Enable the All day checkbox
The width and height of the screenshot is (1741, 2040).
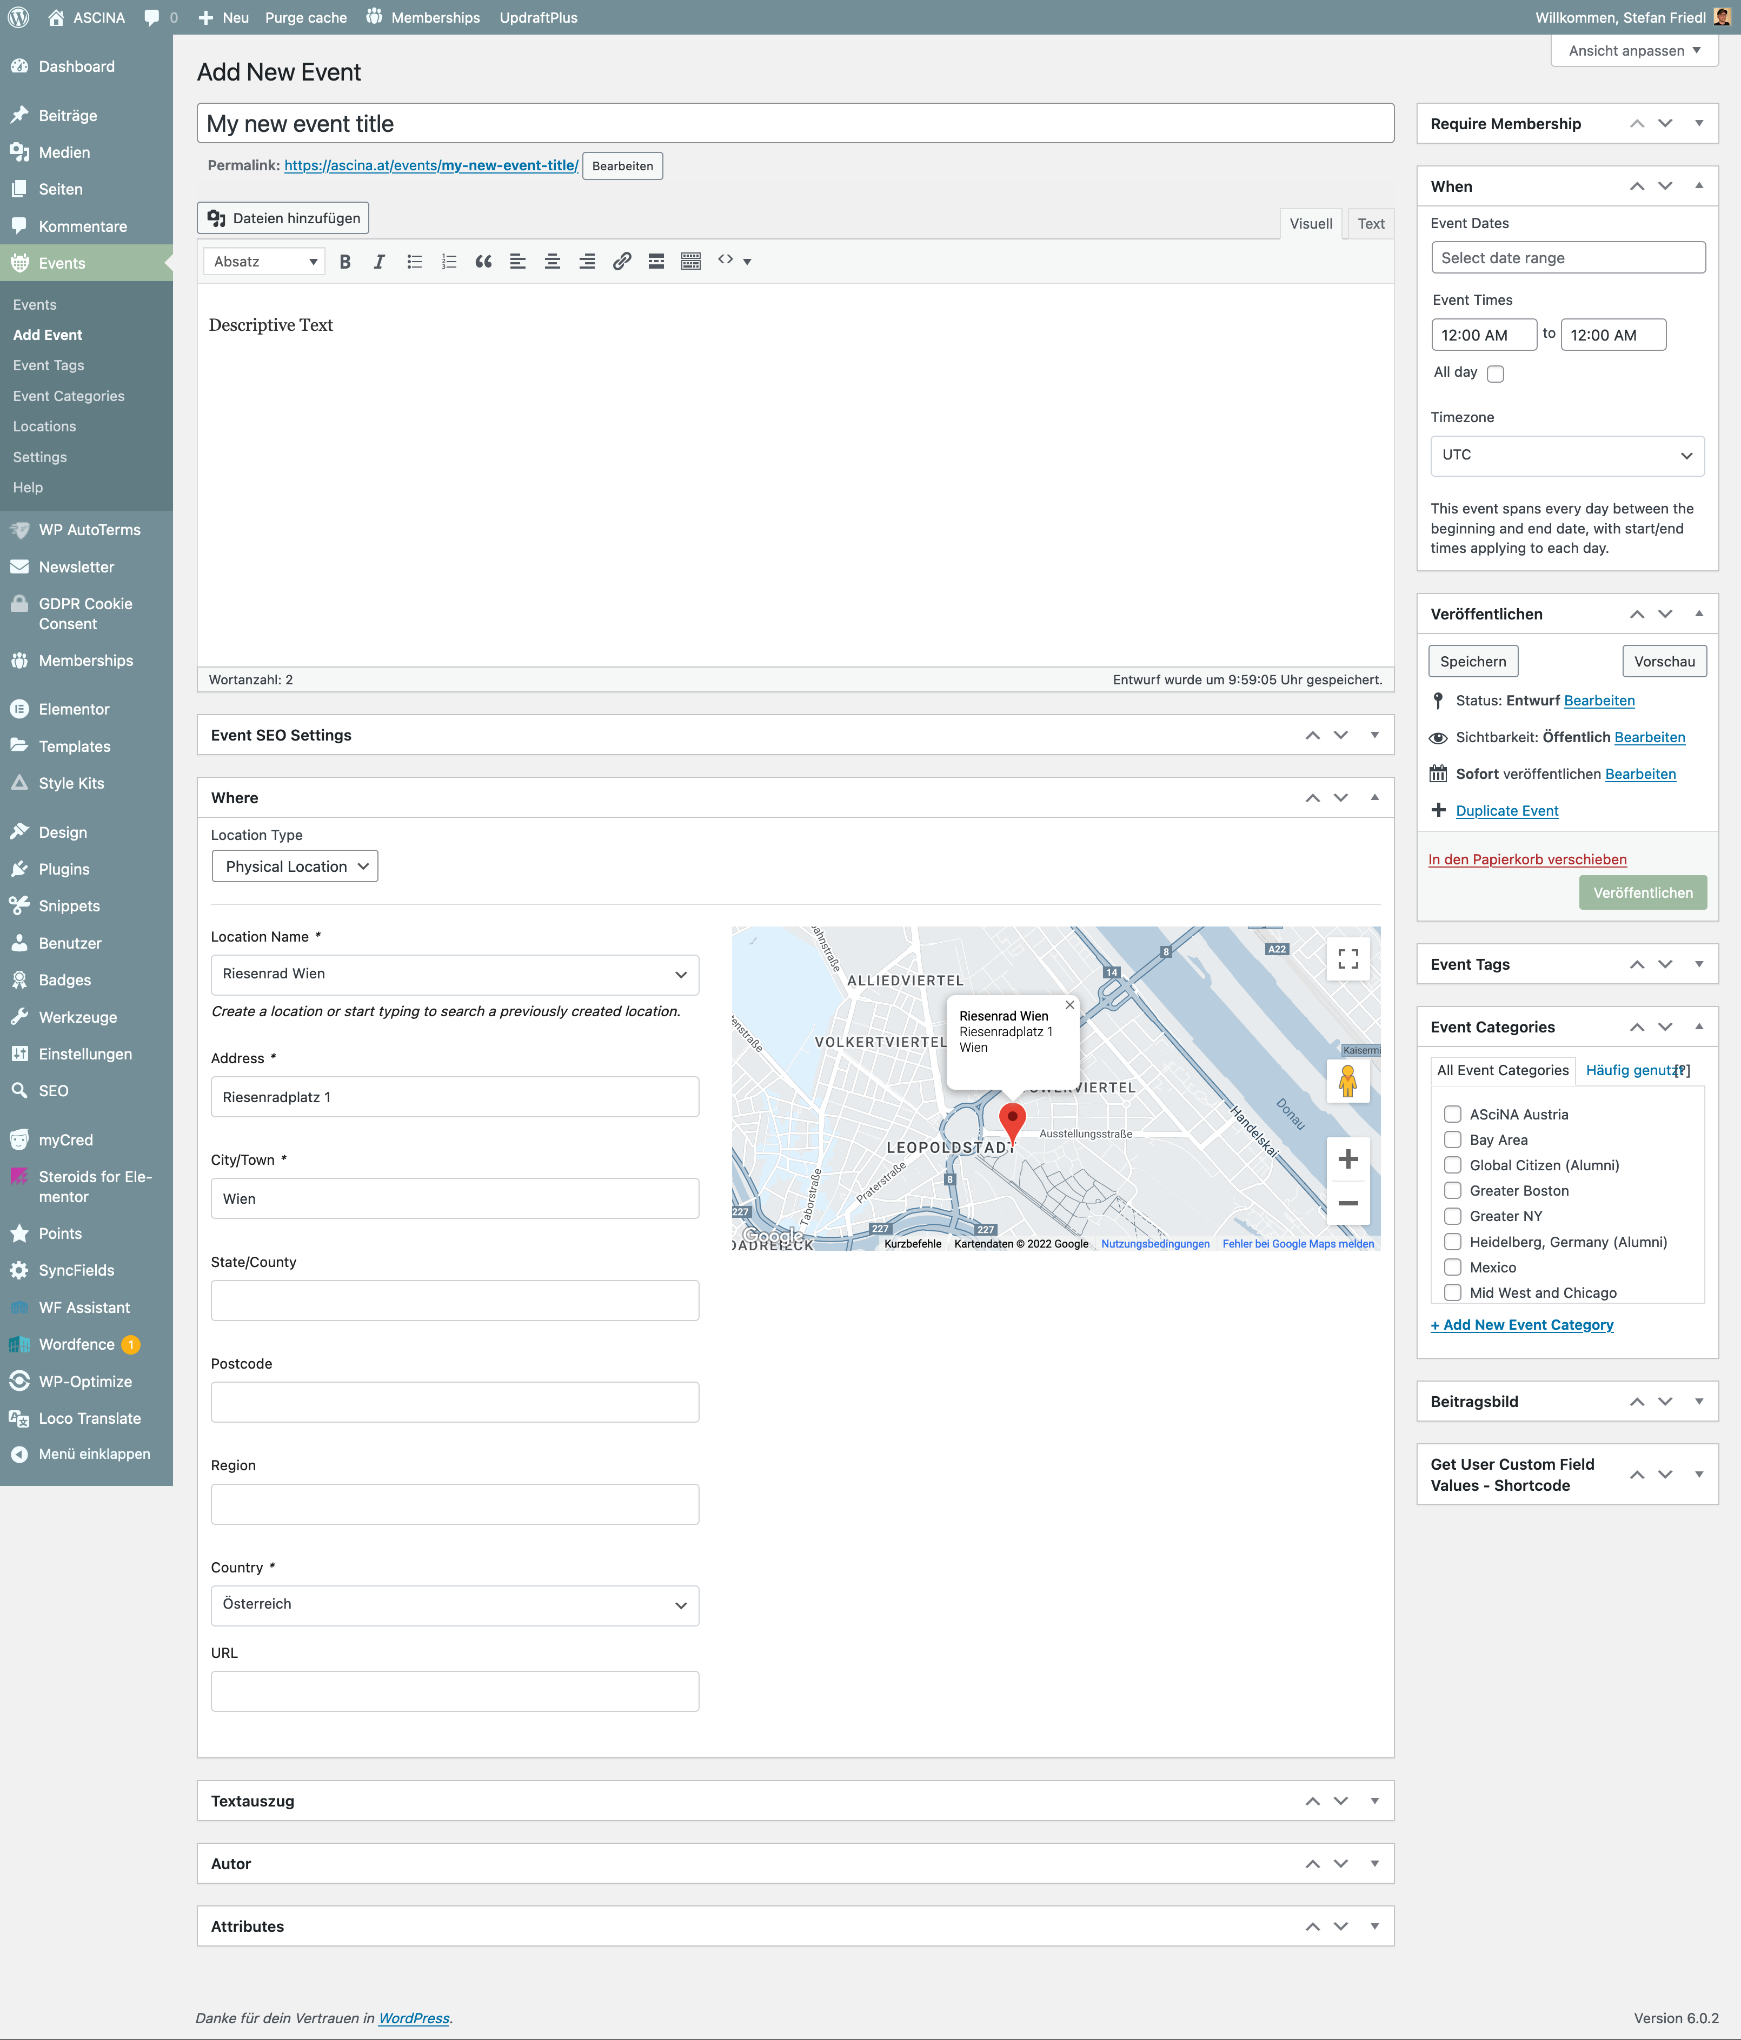[1495, 374]
